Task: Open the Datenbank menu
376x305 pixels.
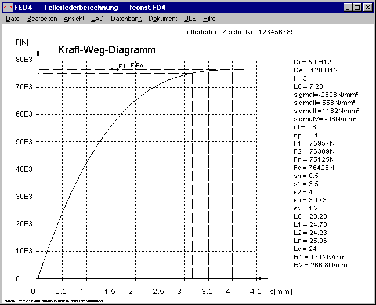Action: point(126,19)
